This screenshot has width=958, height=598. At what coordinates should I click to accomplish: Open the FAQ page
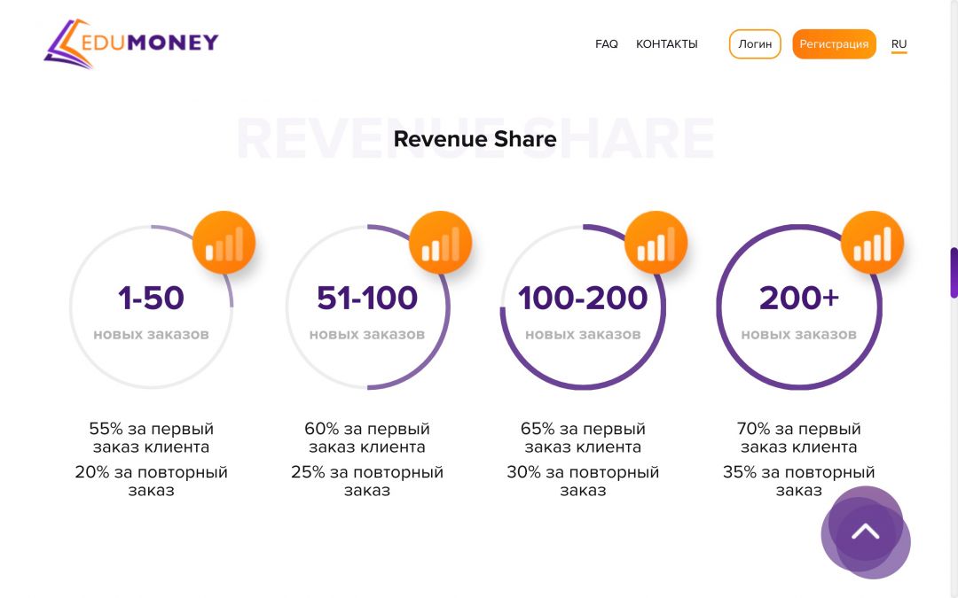pyautogui.click(x=607, y=44)
